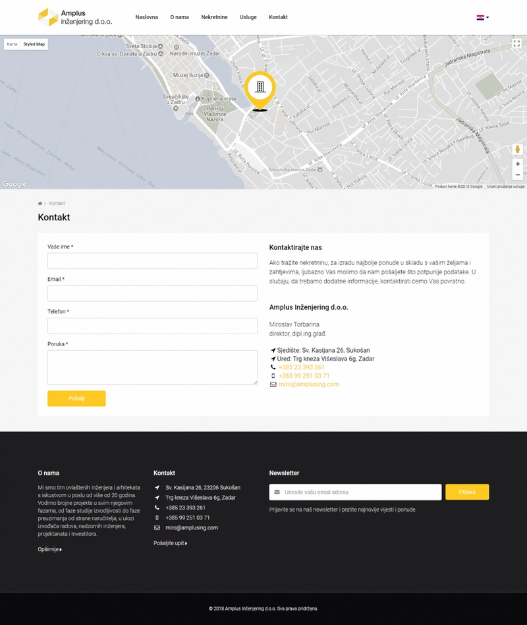Click the miro@amplusing.com email link
Image resolution: width=527 pixels, height=625 pixels.
tap(308, 384)
